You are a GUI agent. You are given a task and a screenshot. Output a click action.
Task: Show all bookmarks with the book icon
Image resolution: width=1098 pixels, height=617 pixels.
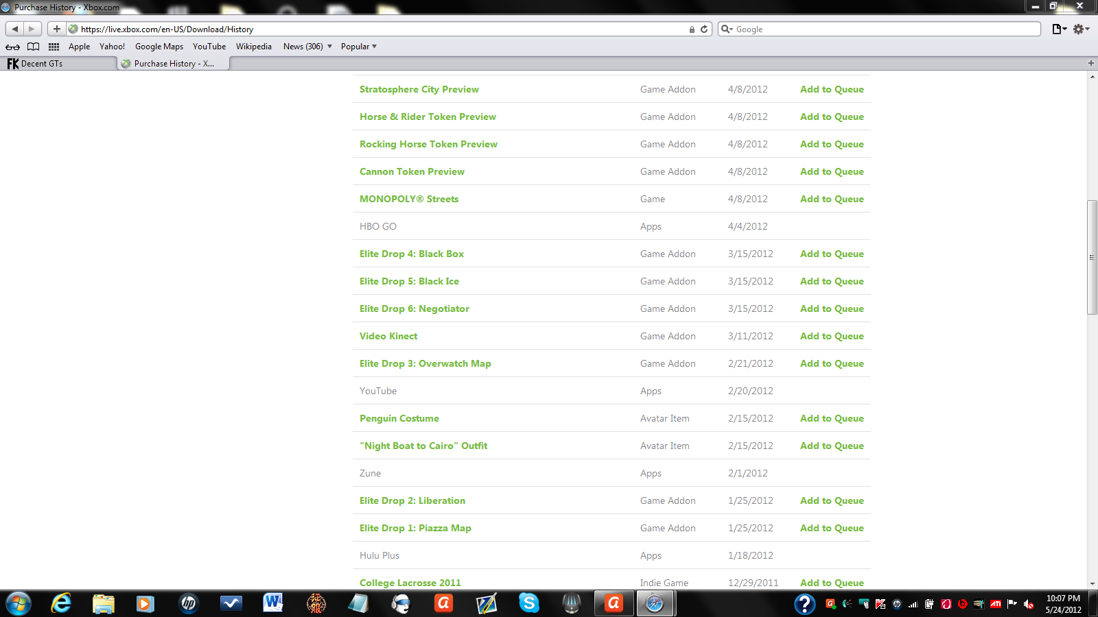click(x=33, y=47)
